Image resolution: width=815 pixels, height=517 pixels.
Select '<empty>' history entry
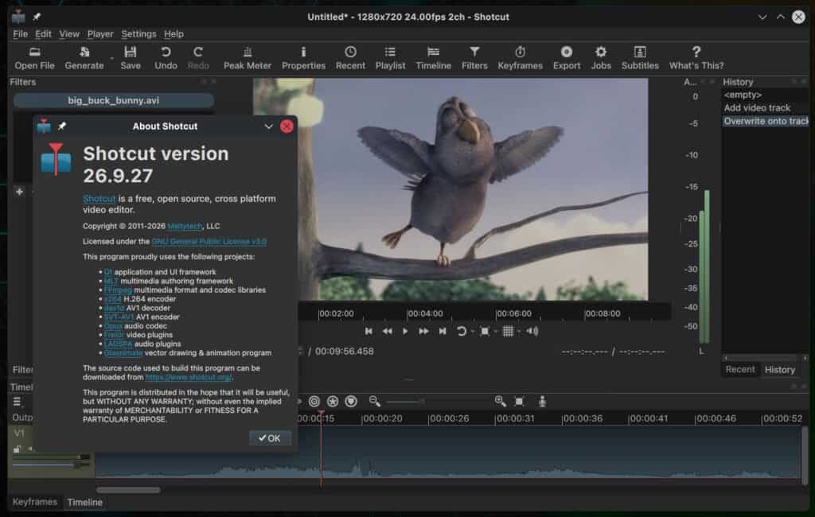pyautogui.click(x=743, y=95)
